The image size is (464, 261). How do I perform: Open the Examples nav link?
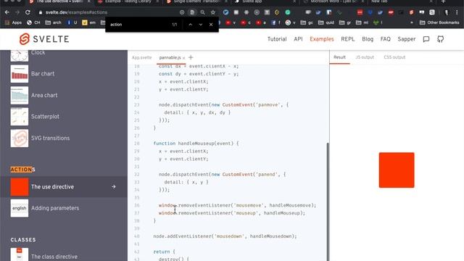coord(322,39)
